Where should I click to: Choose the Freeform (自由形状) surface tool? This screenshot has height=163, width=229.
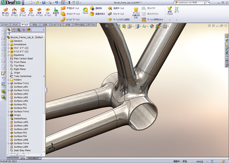click(x=56, y=12)
